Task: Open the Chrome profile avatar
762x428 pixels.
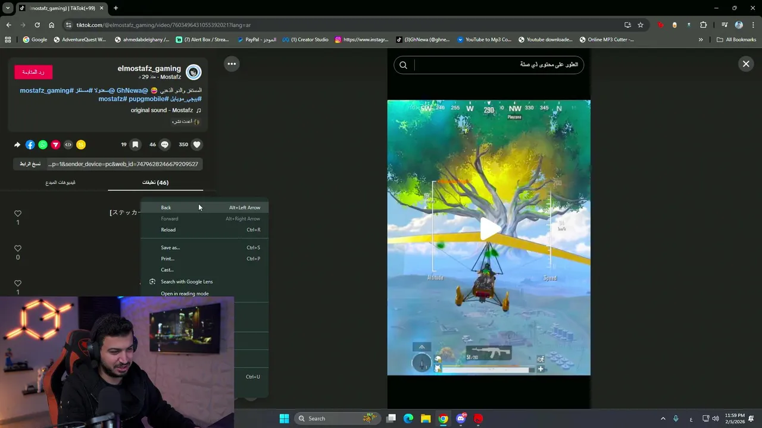Action: [739, 25]
